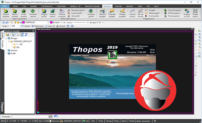Toggle Spess in status bar
202x123 pixels.
(124, 121)
